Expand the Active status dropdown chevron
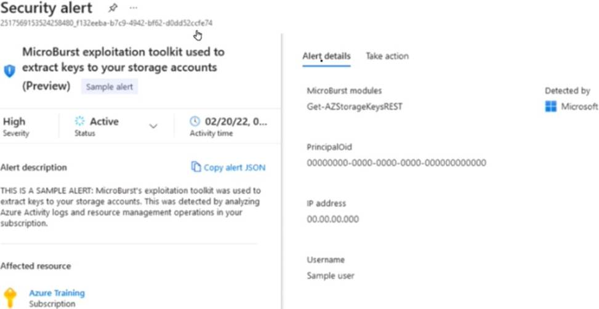The image size is (599, 309). [153, 126]
